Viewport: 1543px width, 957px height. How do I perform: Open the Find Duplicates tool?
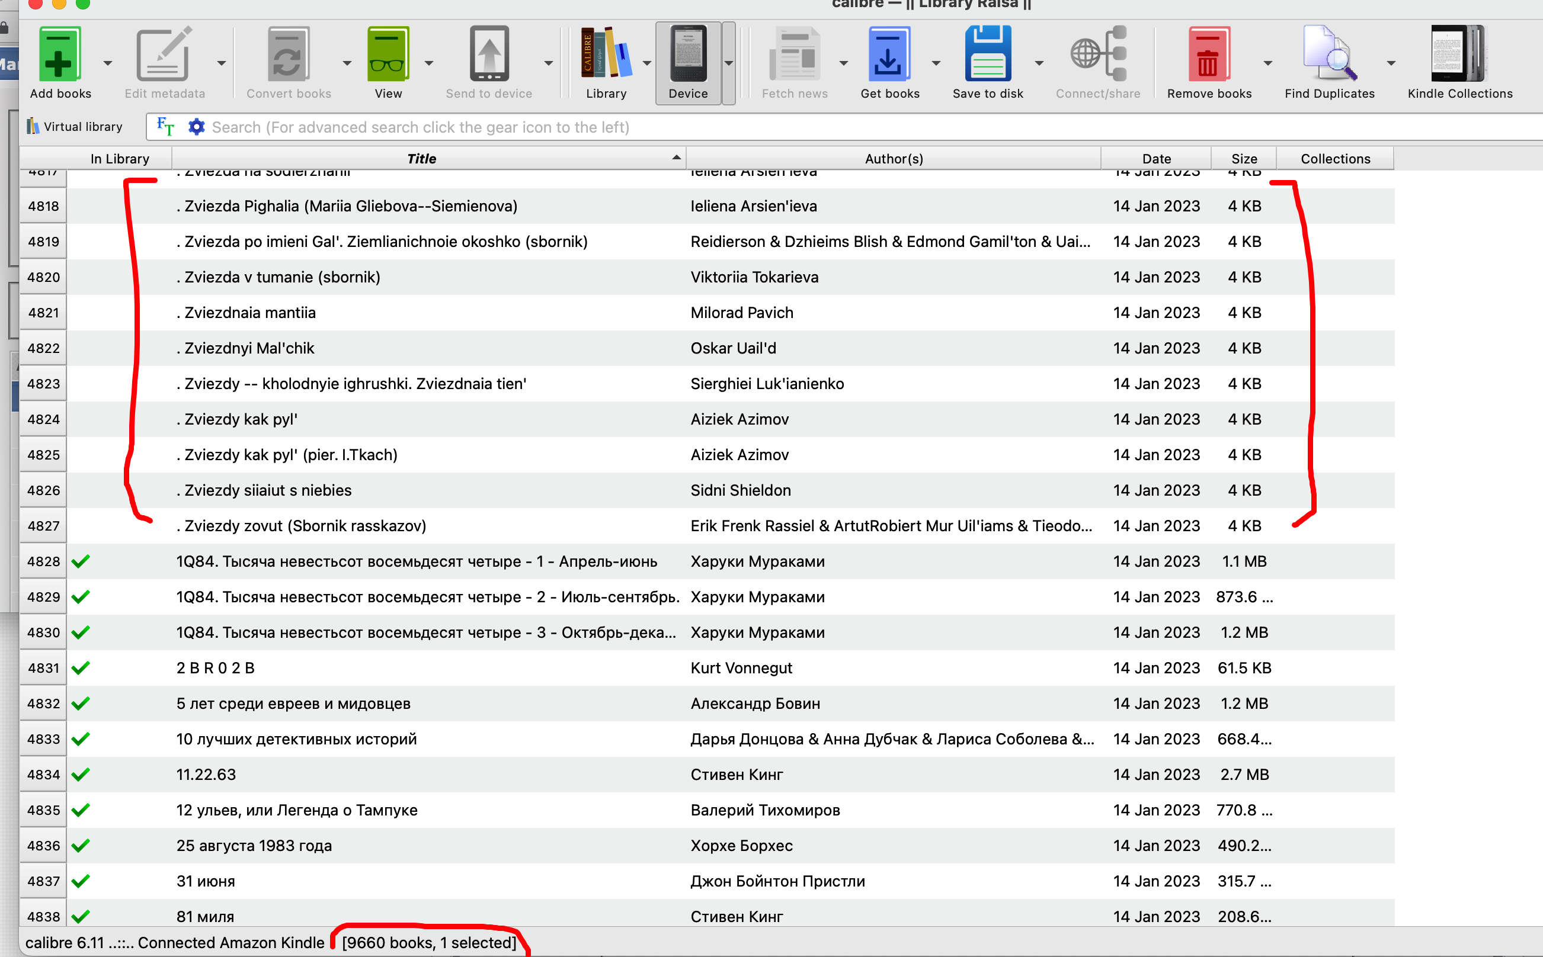tap(1329, 54)
